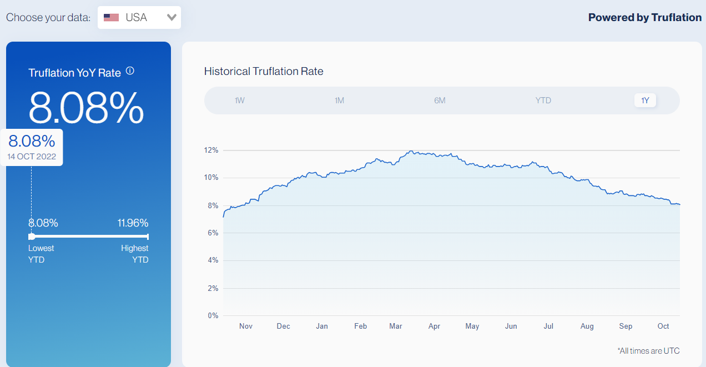706x367 pixels.
Task: Click the Highest YTD label
Action: click(x=135, y=254)
